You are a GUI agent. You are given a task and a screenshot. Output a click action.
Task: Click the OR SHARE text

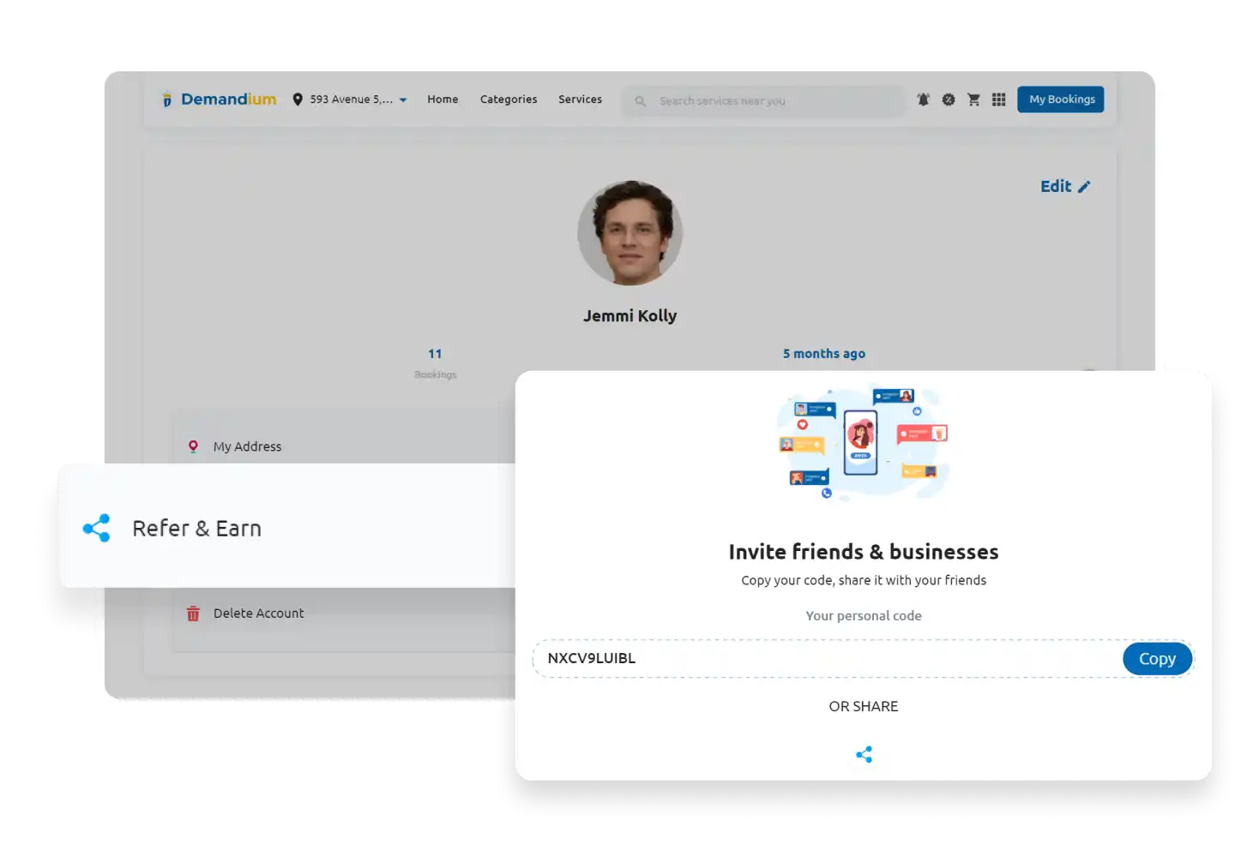pyautogui.click(x=864, y=706)
